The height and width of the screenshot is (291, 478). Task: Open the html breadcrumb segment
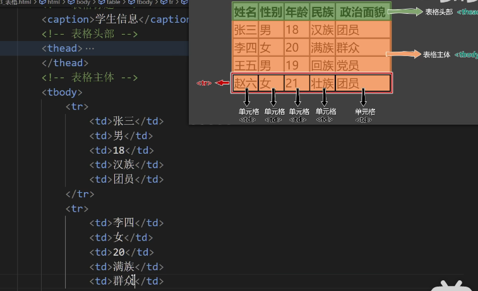[54, 2]
